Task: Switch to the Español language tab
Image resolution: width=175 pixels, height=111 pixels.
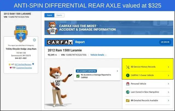Action: (59, 15)
